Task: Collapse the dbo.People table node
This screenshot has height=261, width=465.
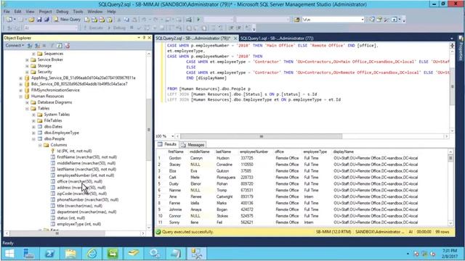Action: (x=33, y=138)
